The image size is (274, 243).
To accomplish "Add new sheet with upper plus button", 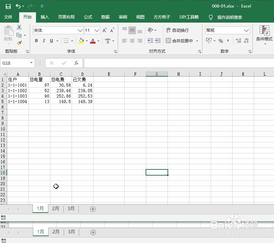I will point(92,209).
